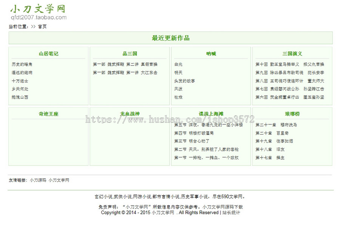Open the 奇迹王座 book title

pos(49,114)
